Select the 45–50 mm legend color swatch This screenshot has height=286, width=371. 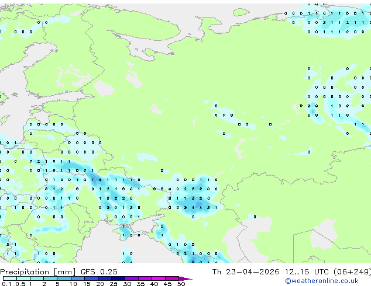point(172,278)
